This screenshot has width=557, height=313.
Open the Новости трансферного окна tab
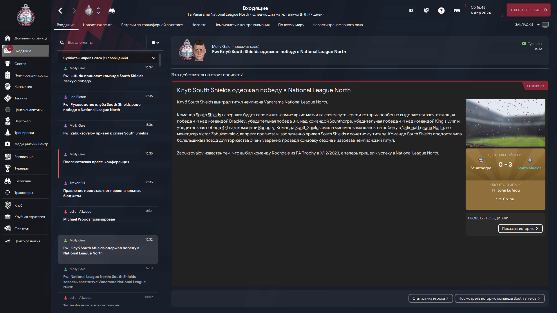point(338,25)
